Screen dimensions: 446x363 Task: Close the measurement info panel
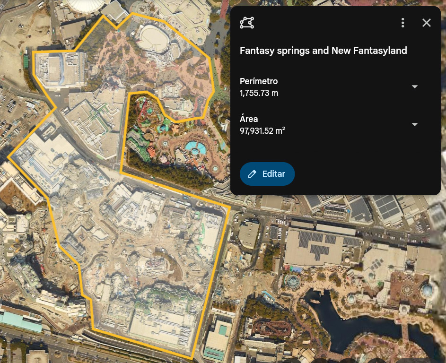click(427, 23)
